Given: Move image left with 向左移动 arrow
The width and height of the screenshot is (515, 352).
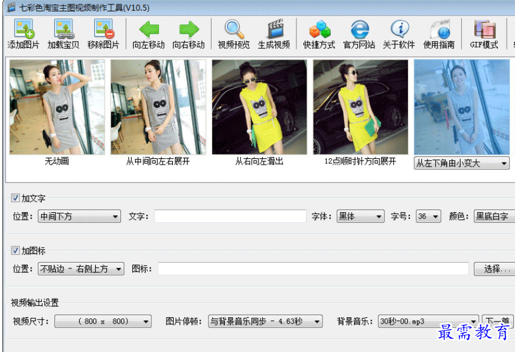Looking at the screenshot, I should [149, 34].
